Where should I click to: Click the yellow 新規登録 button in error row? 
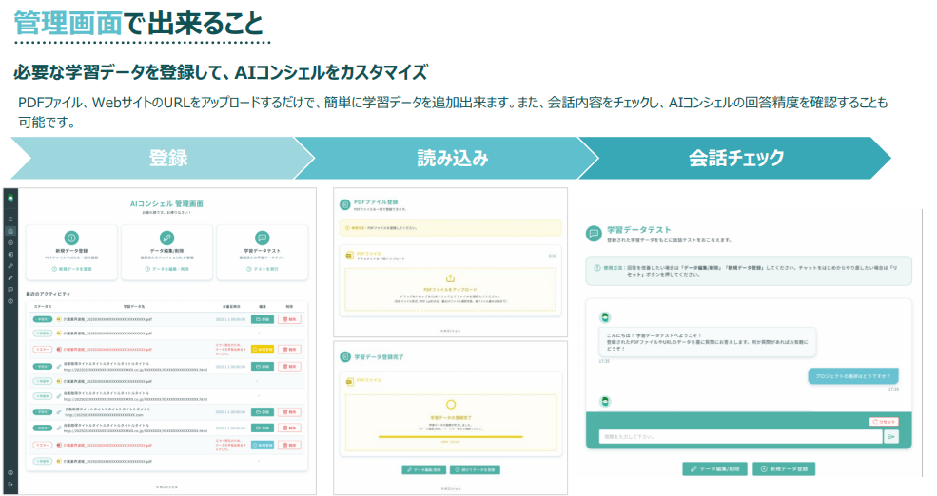(263, 349)
